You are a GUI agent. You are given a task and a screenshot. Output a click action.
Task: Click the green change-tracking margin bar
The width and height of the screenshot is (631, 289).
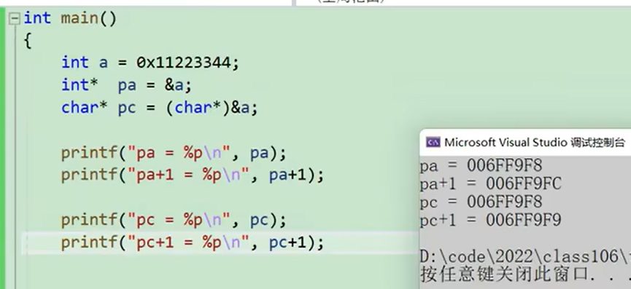(x=3, y=149)
